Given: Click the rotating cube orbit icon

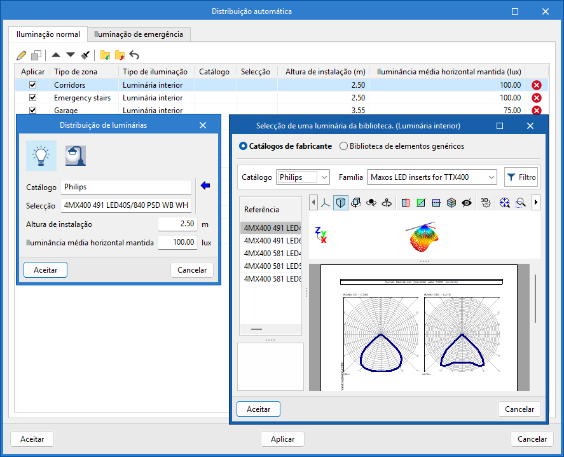Looking at the screenshot, I should [355, 203].
